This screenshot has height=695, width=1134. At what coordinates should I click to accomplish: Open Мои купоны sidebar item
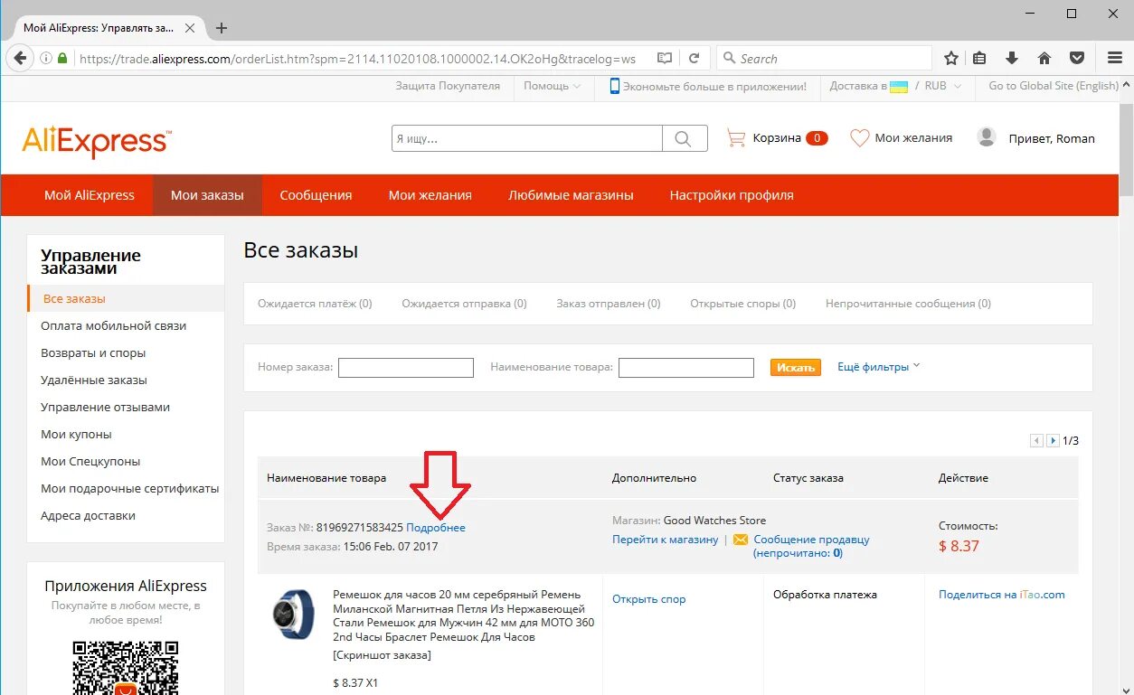click(x=77, y=434)
